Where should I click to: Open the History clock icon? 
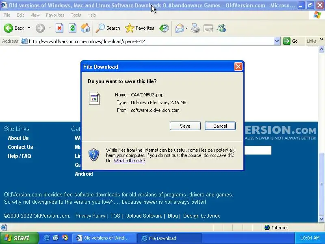tap(164, 28)
